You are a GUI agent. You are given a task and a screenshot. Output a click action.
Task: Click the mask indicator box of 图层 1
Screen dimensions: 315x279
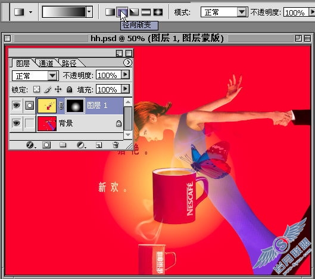[x=29, y=105]
